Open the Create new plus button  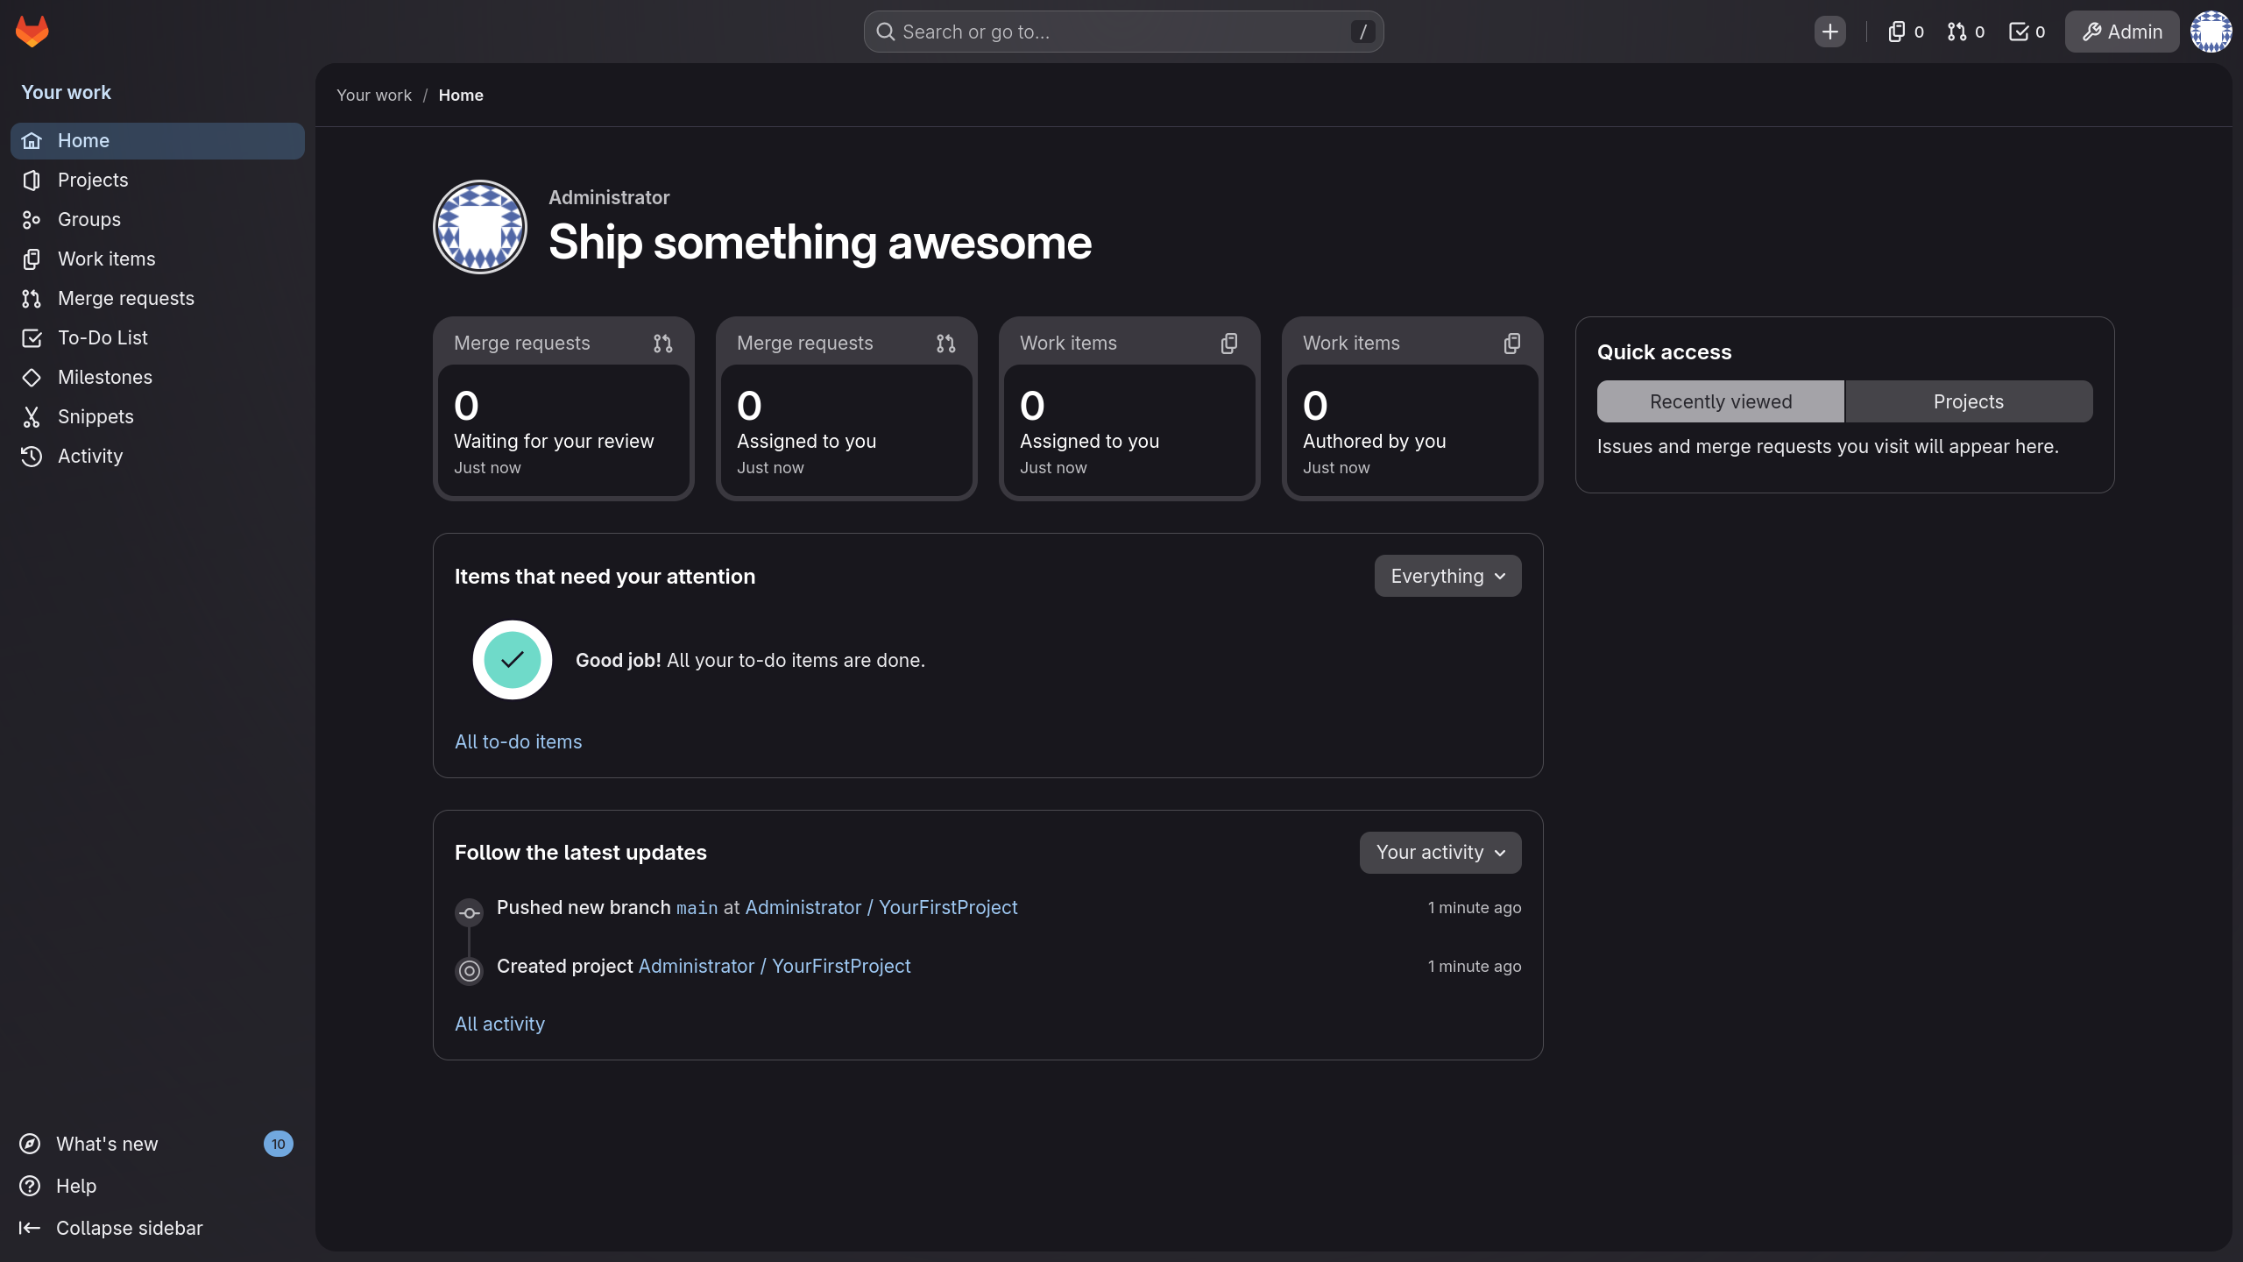pos(1829,32)
